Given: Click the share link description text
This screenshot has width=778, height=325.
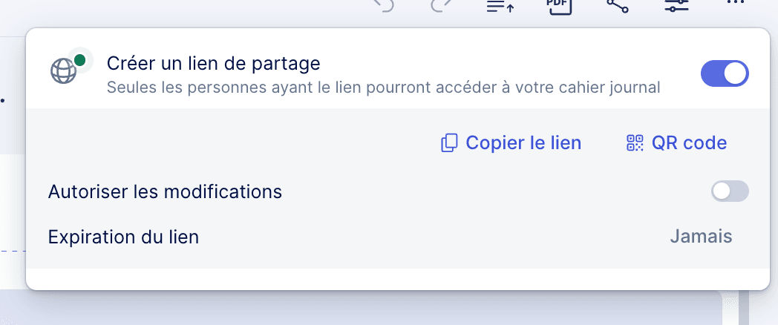Looking at the screenshot, I should tap(383, 88).
